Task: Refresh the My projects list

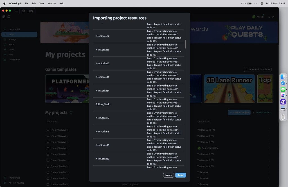Action: coord(71,112)
